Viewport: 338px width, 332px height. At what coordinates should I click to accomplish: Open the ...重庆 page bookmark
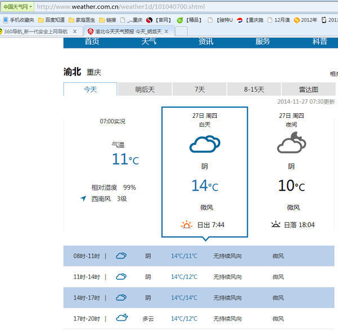[x=131, y=20]
